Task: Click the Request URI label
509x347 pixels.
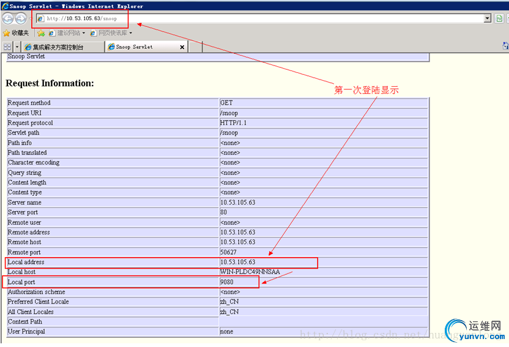Action: 24,113
